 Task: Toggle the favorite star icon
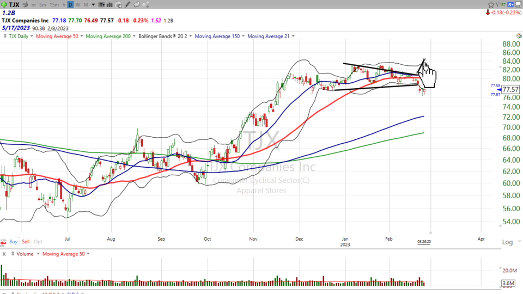491,5
